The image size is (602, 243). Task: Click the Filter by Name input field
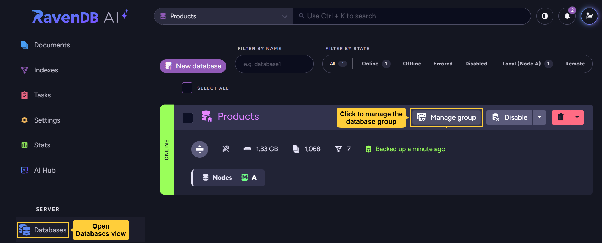pyautogui.click(x=274, y=64)
